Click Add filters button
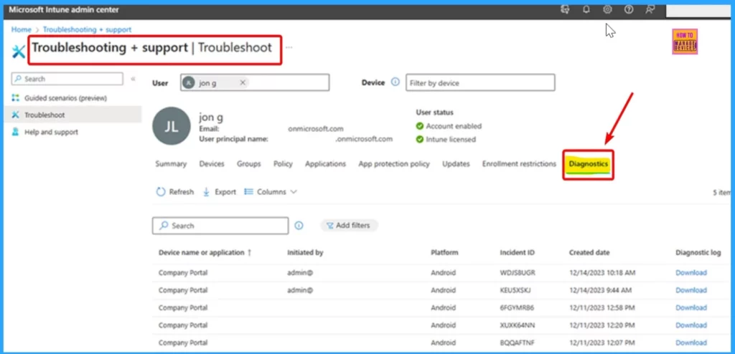735x354 pixels. pos(349,226)
